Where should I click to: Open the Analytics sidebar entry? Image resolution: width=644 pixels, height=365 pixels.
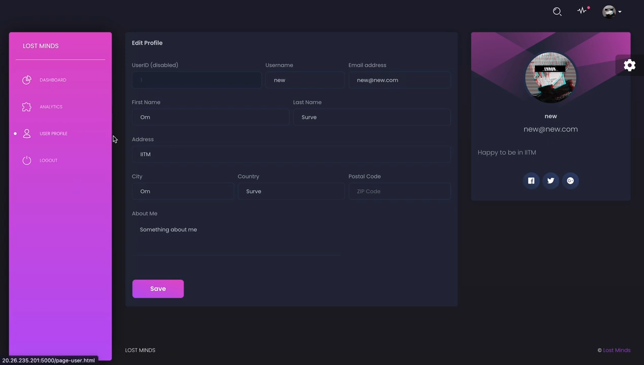pyautogui.click(x=51, y=106)
